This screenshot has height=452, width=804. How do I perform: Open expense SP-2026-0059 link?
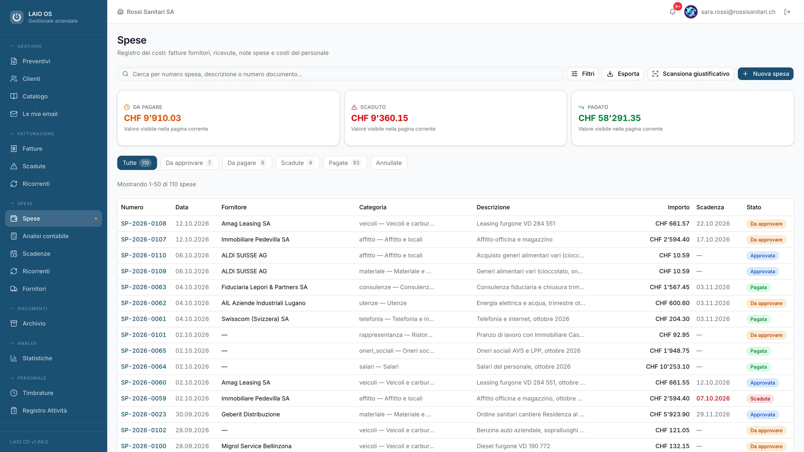pyautogui.click(x=144, y=398)
